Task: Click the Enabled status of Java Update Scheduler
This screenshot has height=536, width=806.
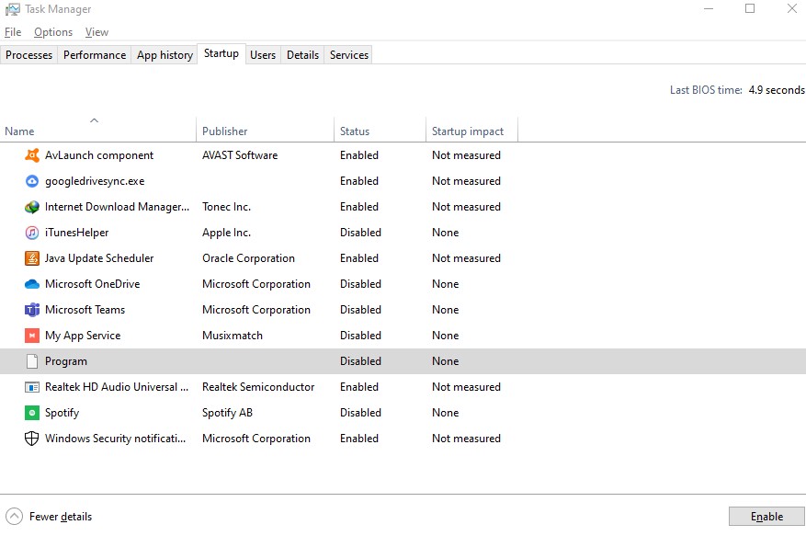Action: click(359, 258)
